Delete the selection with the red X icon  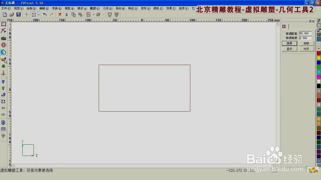[x=60, y=14]
